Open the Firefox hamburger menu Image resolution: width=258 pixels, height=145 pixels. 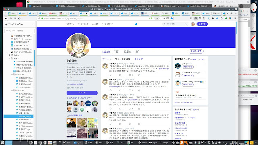pyautogui.click(x=235, y=19)
